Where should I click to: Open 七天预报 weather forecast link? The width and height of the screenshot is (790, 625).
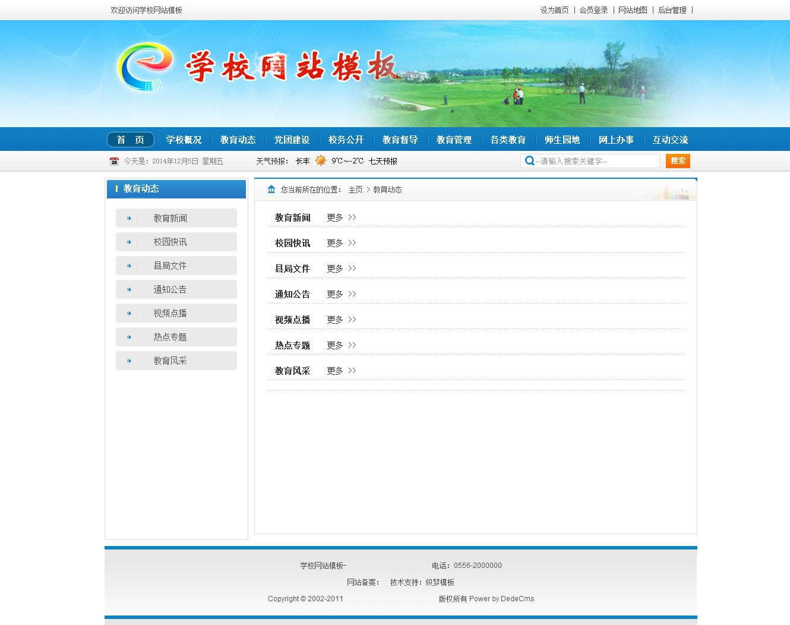(383, 161)
